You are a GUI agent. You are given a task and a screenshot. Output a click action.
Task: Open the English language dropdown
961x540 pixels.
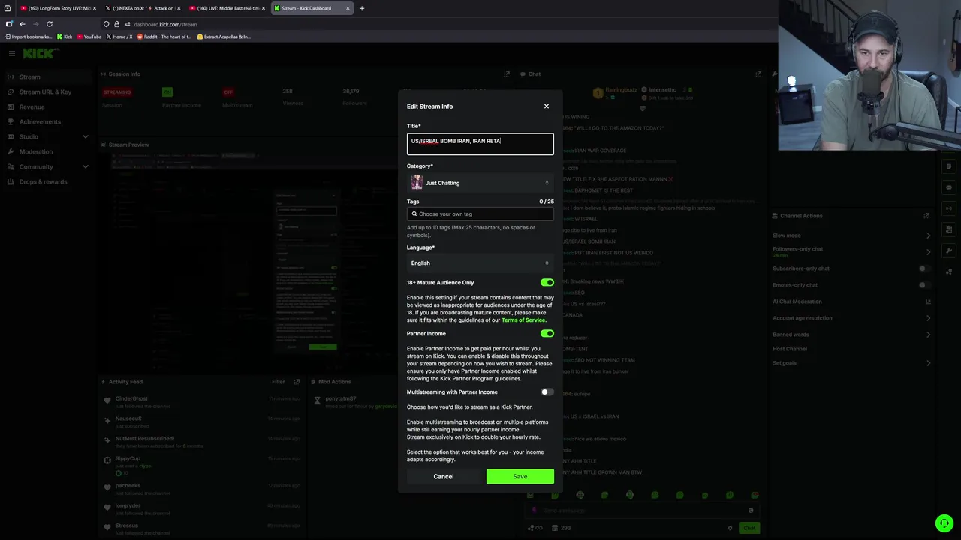click(480, 263)
